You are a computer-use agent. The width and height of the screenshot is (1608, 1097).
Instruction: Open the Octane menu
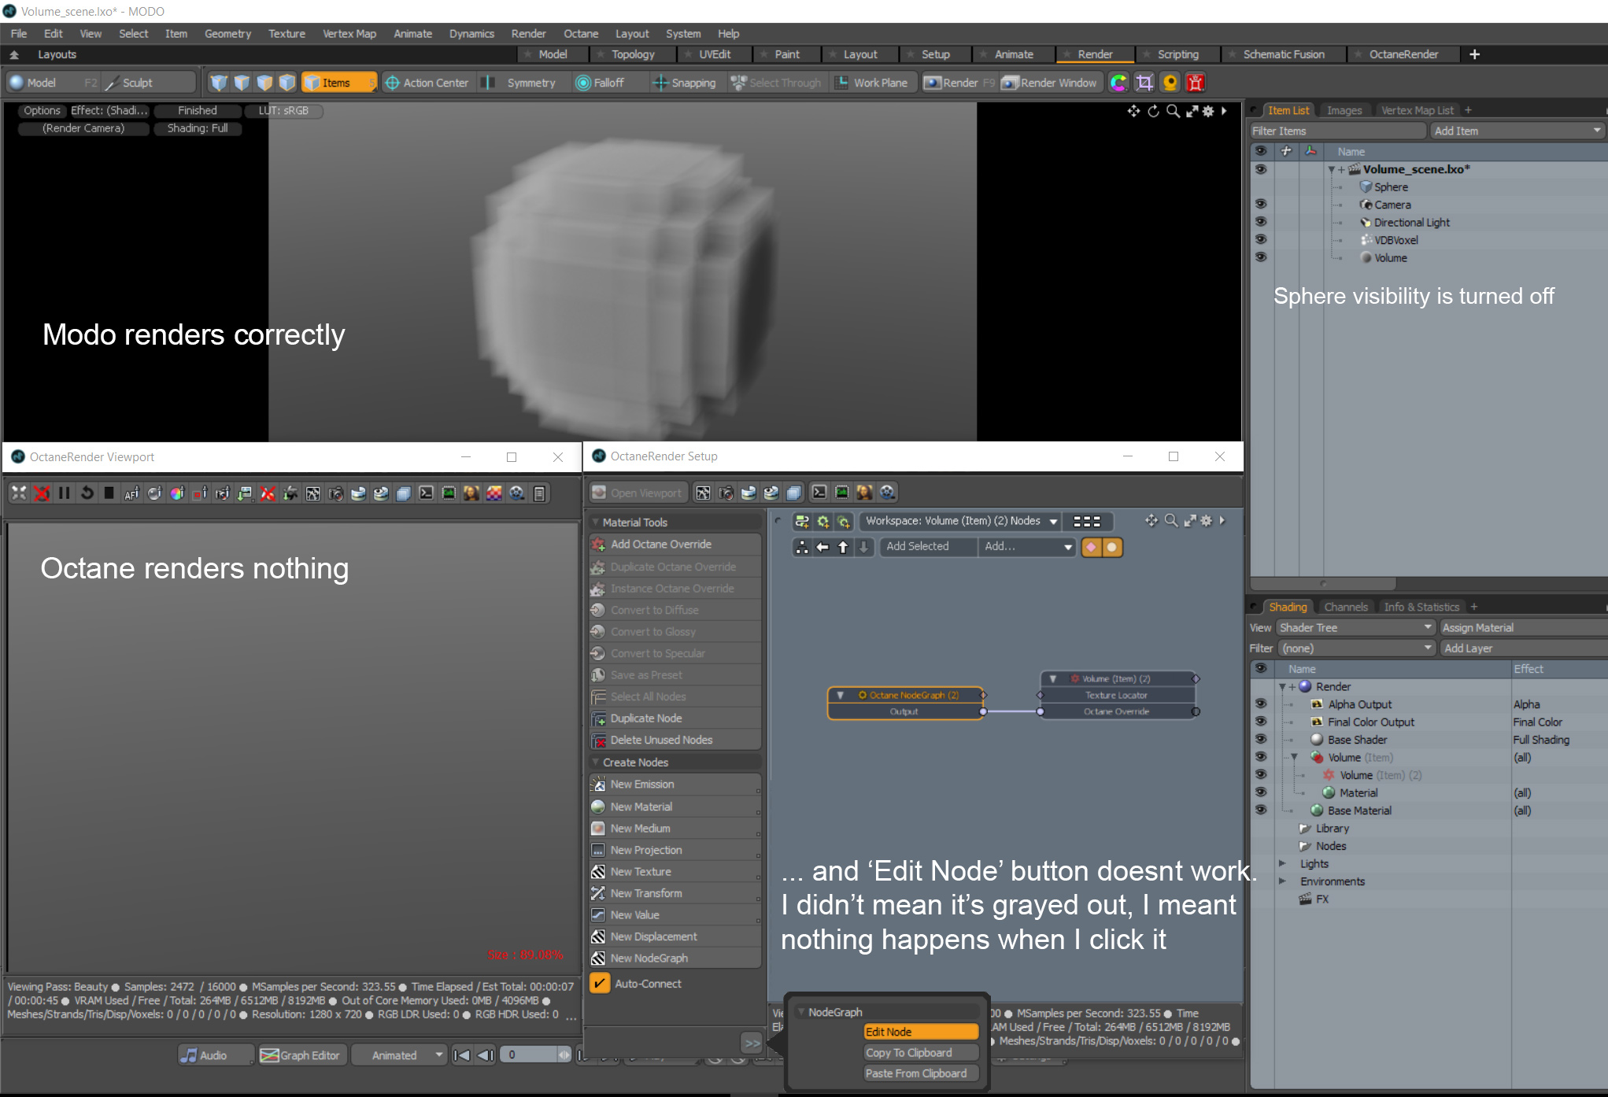click(580, 34)
